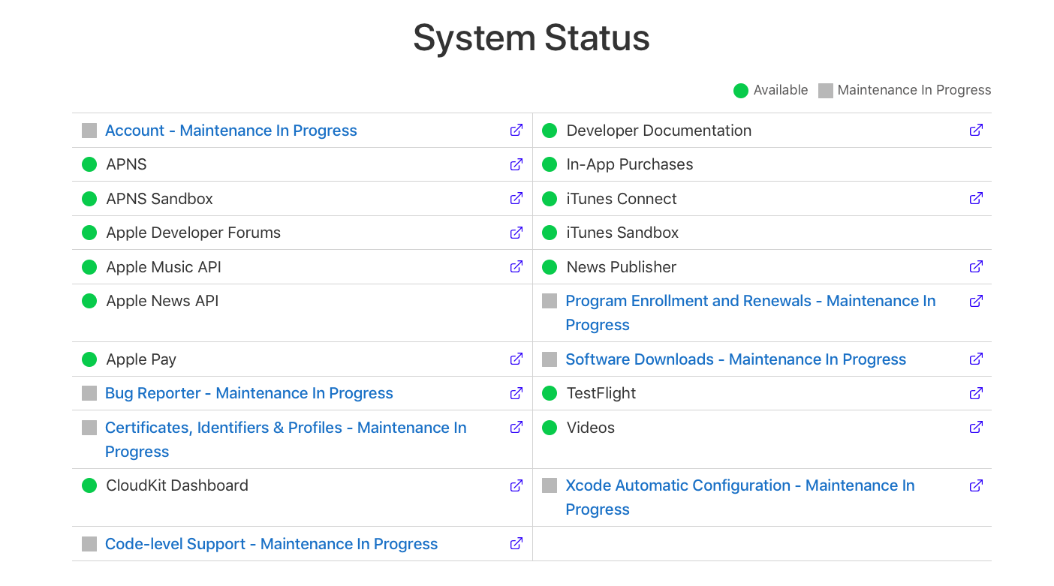This screenshot has height=586, width=1054.
Task: Click Apple News API text
Action: [x=163, y=301]
